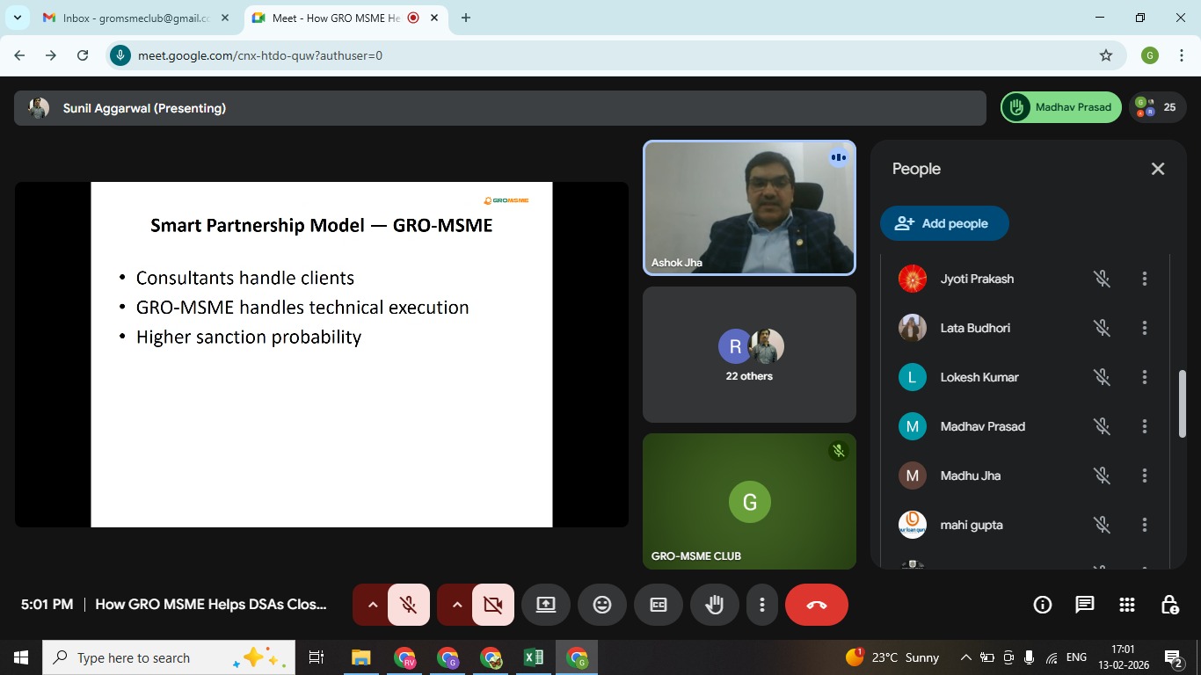Turn on captions with the CC icon
The height and width of the screenshot is (675, 1201).
point(659,605)
